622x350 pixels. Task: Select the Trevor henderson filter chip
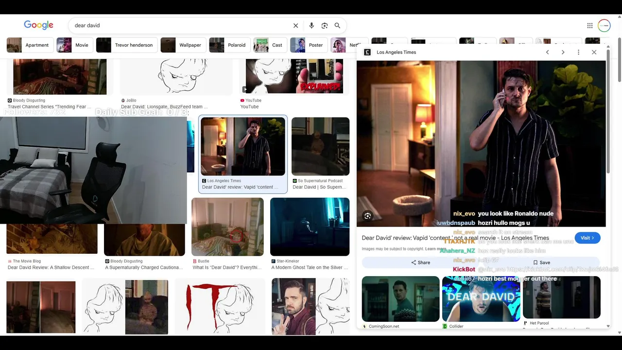126,45
